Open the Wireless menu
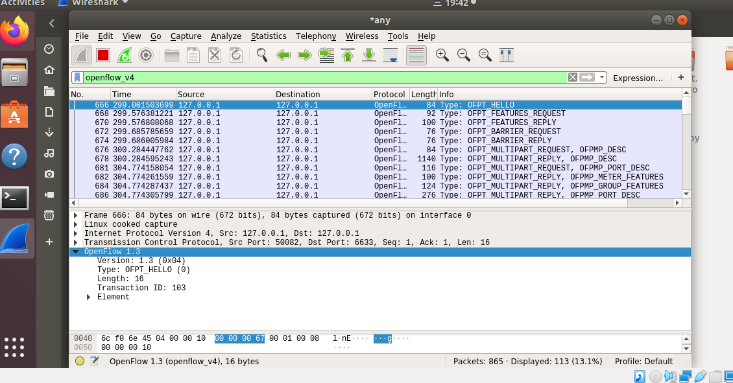This screenshot has width=733, height=383. (x=362, y=36)
